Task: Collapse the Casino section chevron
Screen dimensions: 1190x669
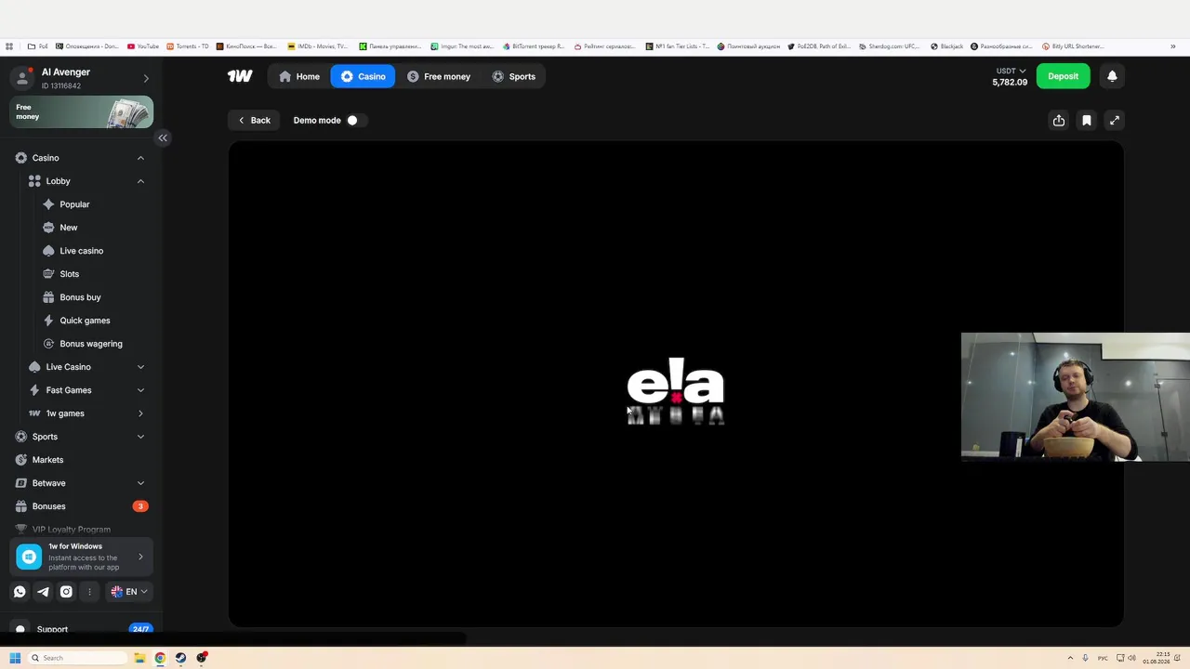Action: pos(140,158)
